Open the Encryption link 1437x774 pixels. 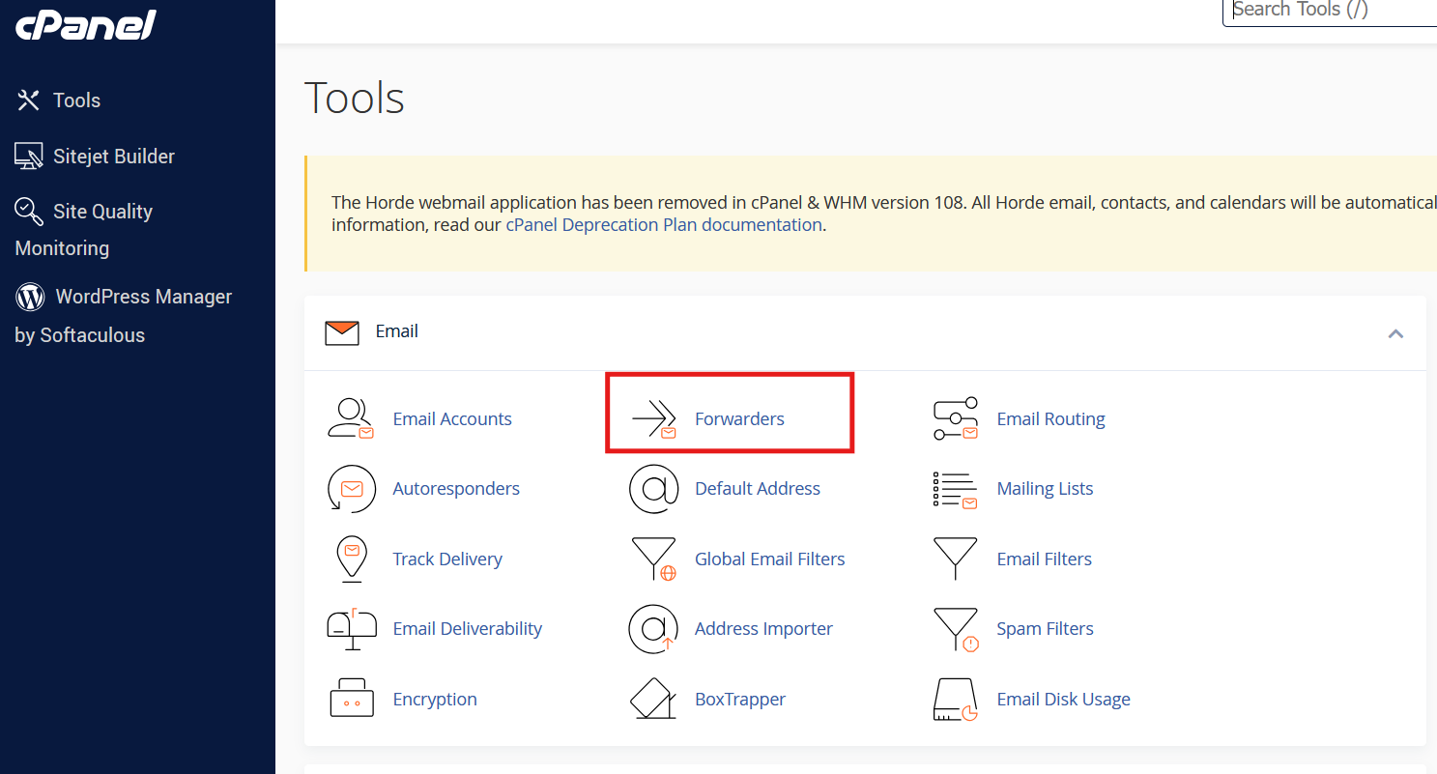point(435,699)
